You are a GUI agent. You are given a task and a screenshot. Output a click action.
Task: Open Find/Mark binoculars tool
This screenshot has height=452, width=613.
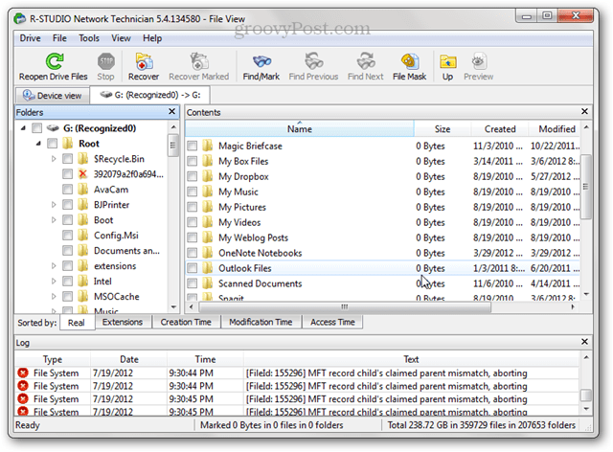click(261, 61)
